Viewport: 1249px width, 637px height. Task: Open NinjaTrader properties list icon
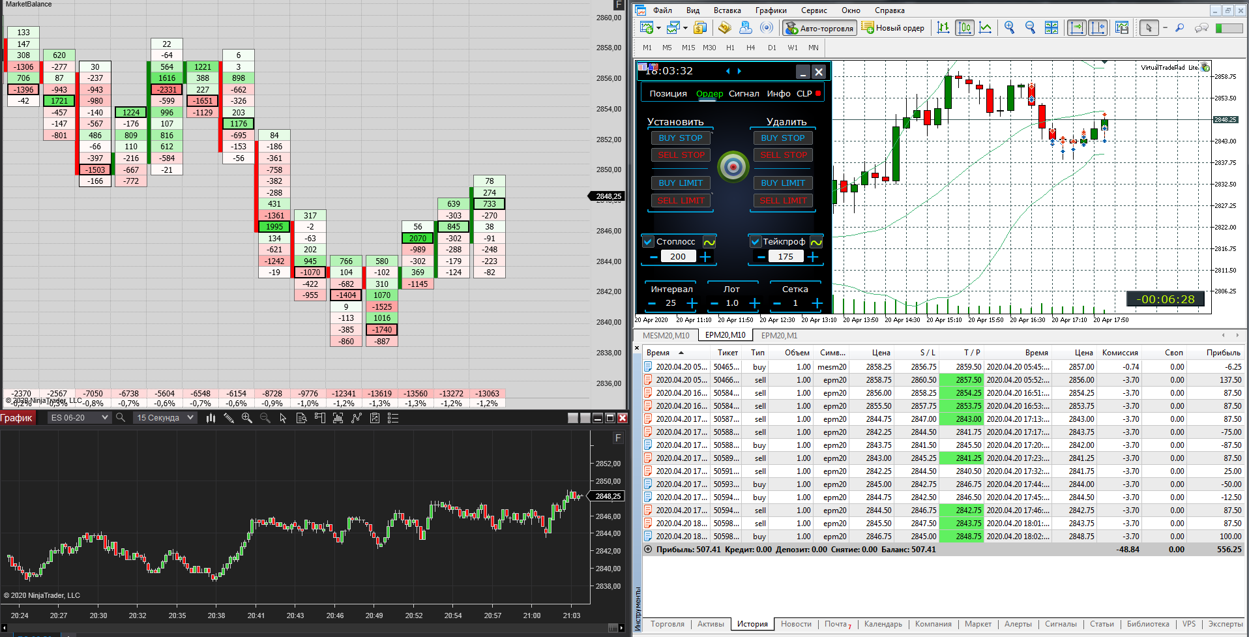coord(392,418)
